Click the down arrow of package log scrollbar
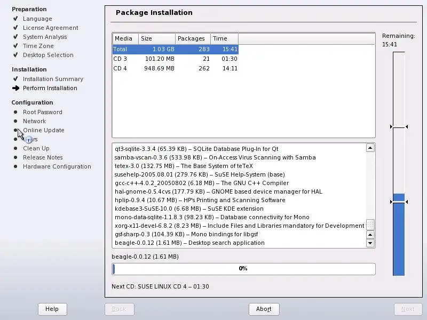The image size is (427, 320). [370, 243]
